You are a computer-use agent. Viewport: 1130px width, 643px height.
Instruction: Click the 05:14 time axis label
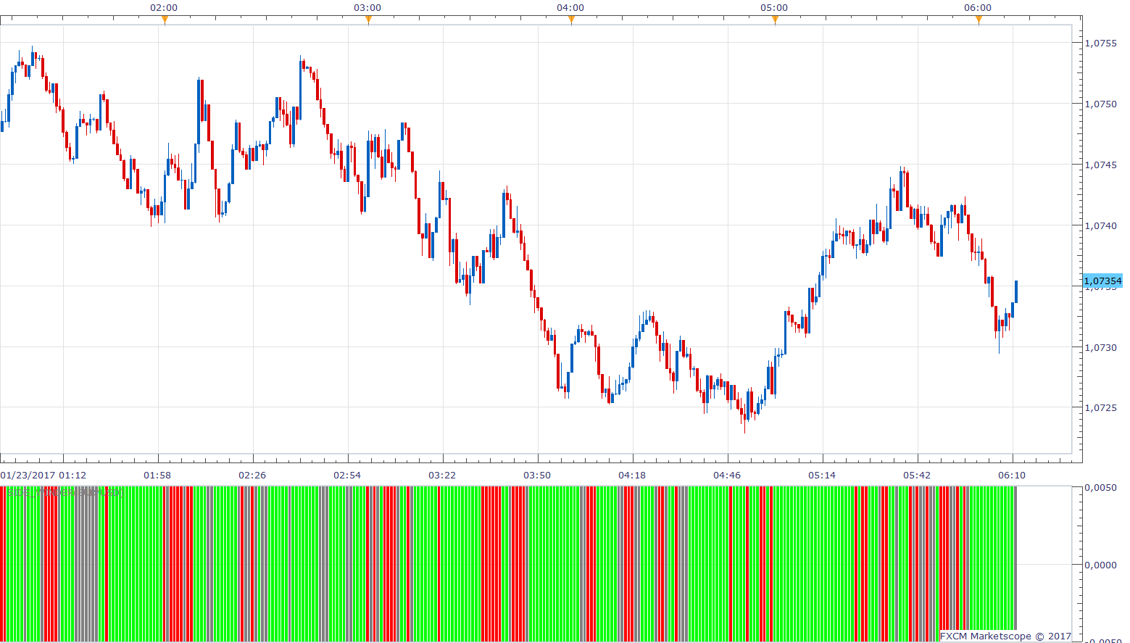pyautogui.click(x=822, y=475)
